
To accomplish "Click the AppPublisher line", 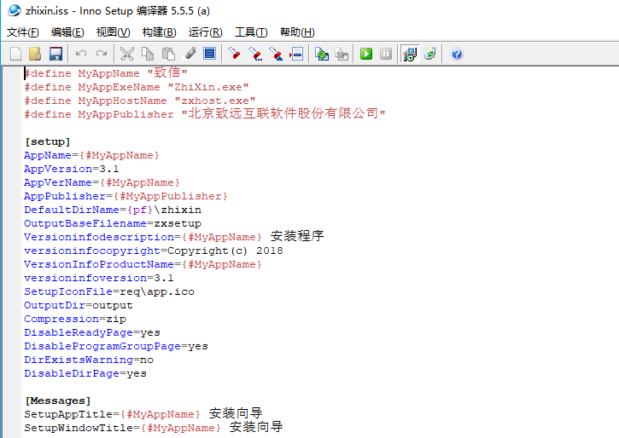I will [x=126, y=196].
